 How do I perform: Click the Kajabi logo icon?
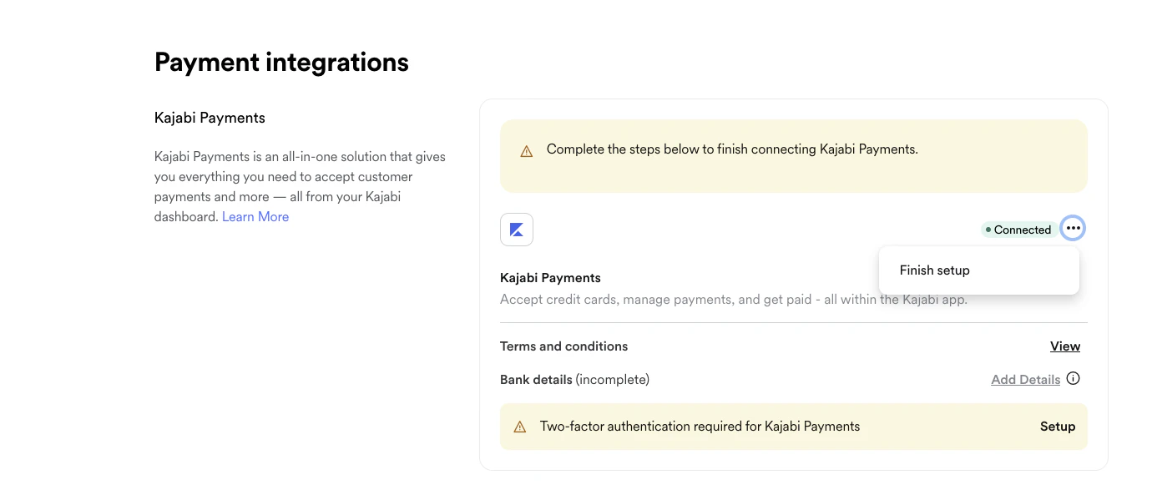tap(517, 230)
